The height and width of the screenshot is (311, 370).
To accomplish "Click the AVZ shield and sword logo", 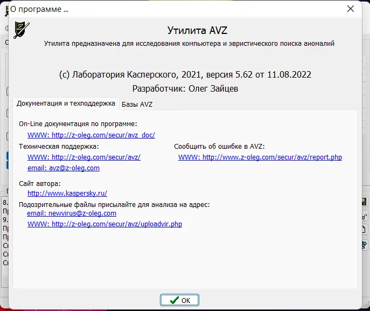I will [21, 30].
